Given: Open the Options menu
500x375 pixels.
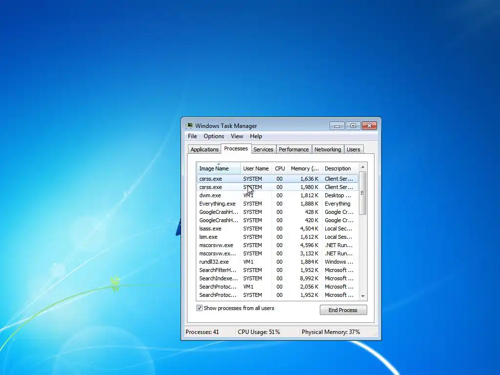Looking at the screenshot, I should 214,136.
